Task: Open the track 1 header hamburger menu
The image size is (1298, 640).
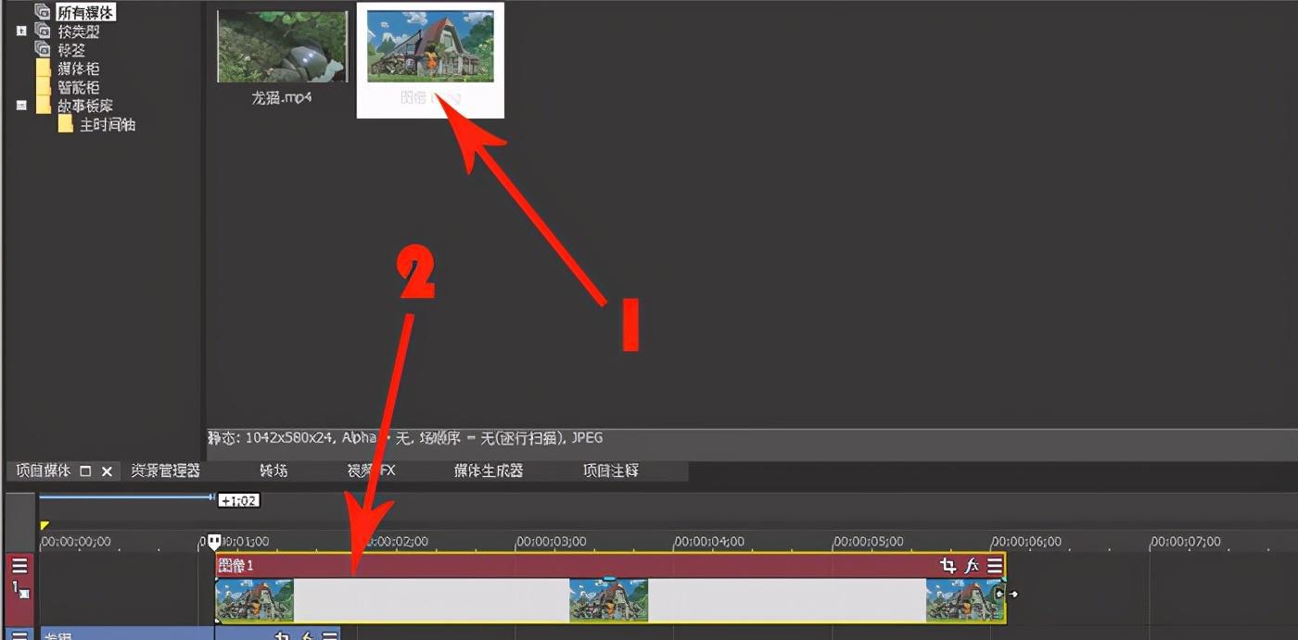Action: pyautogui.click(x=19, y=566)
